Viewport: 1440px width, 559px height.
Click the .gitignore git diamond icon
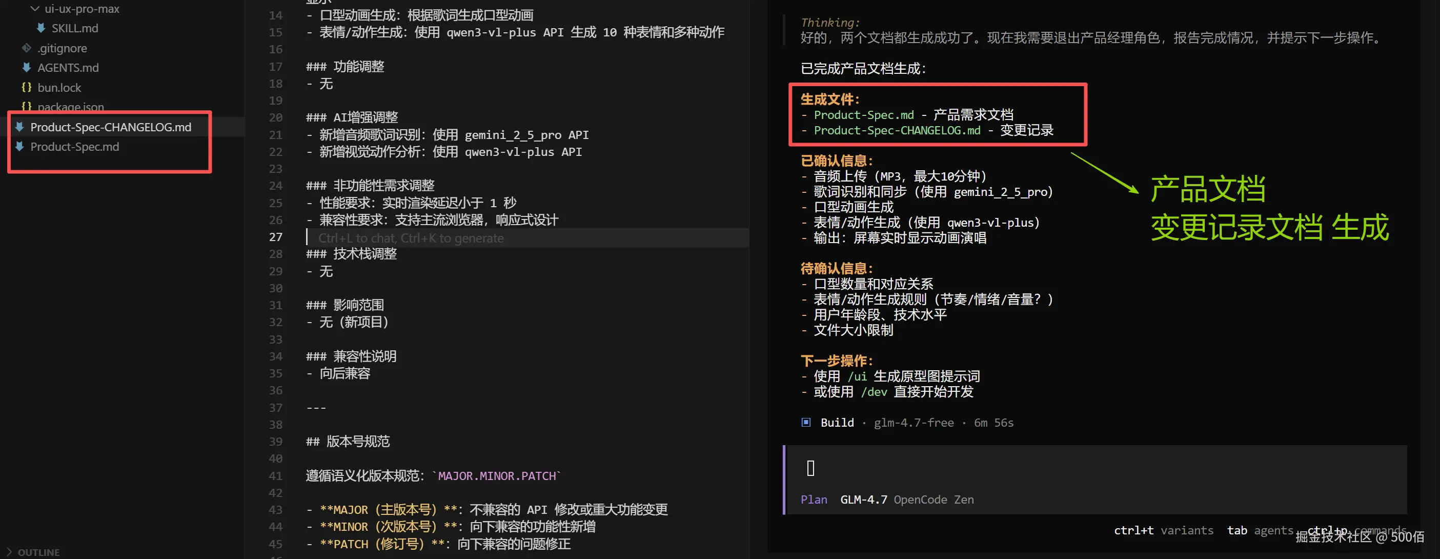tap(26, 48)
